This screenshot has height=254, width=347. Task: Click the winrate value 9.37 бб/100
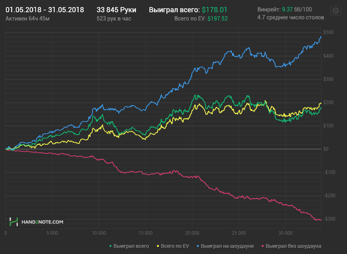coord(297,9)
